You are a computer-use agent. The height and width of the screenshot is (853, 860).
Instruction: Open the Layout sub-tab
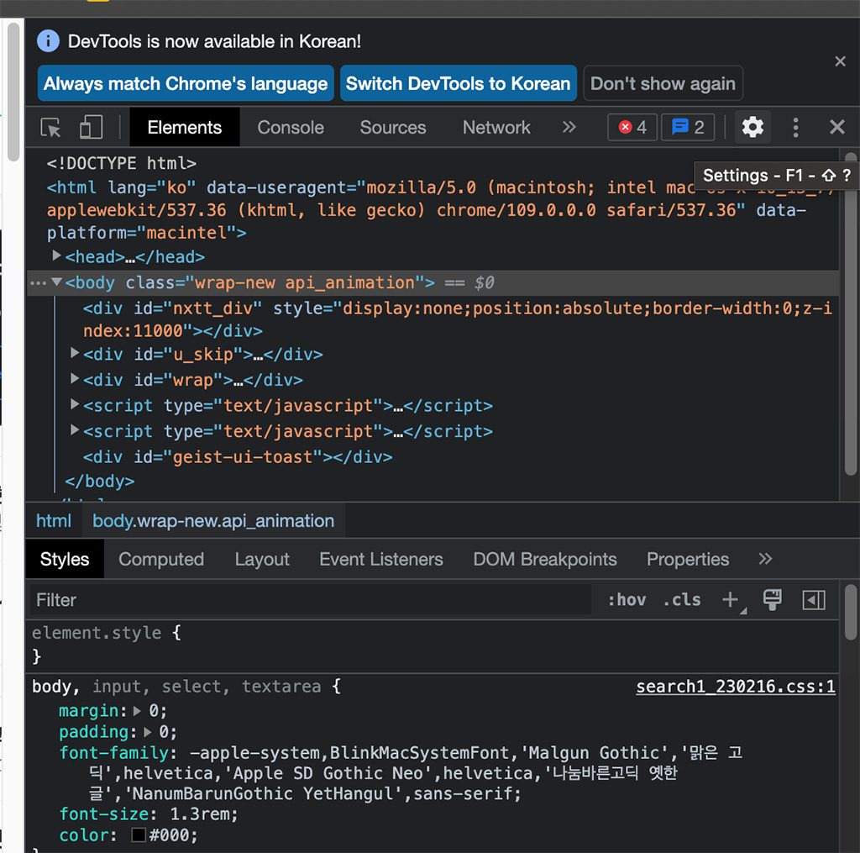point(262,559)
